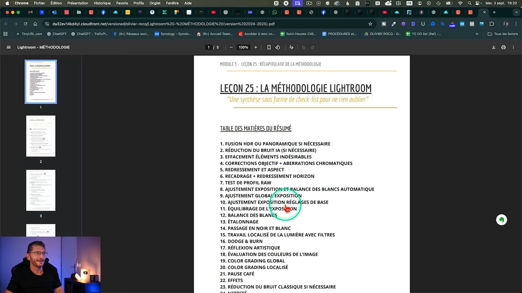Download the PDF file
Image resolution: width=522 pixels, height=293 pixels.
pyautogui.click(x=493, y=47)
